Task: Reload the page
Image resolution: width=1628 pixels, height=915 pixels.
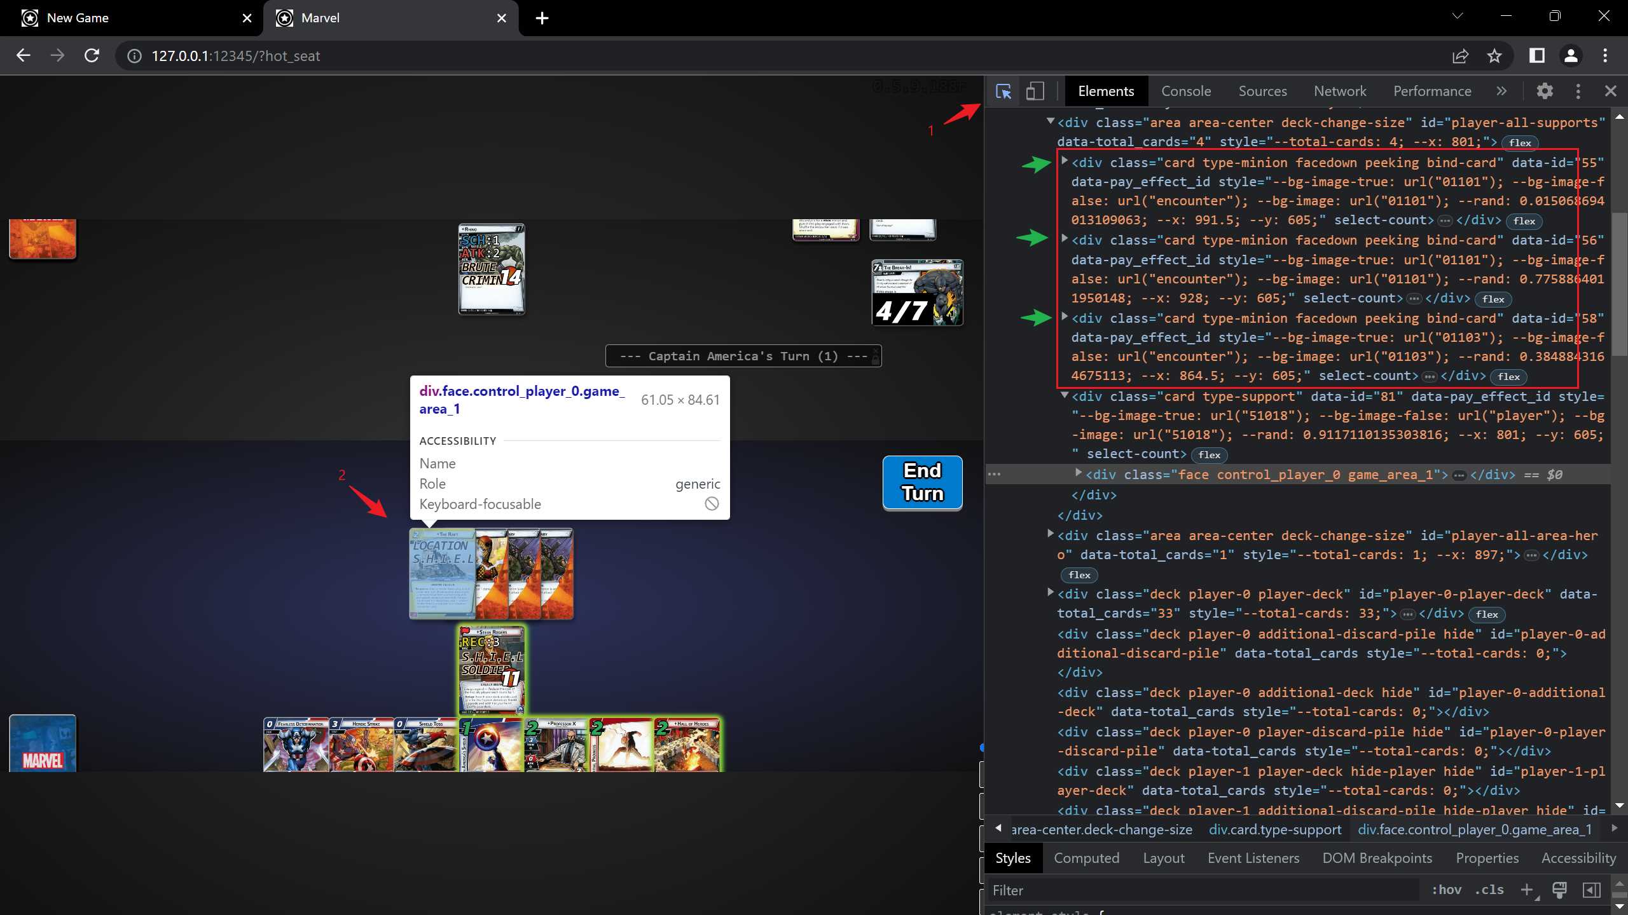Action: [92, 56]
